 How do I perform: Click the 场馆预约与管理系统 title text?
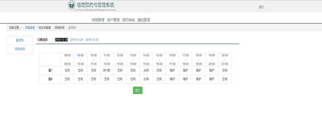[x=95, y=5]
